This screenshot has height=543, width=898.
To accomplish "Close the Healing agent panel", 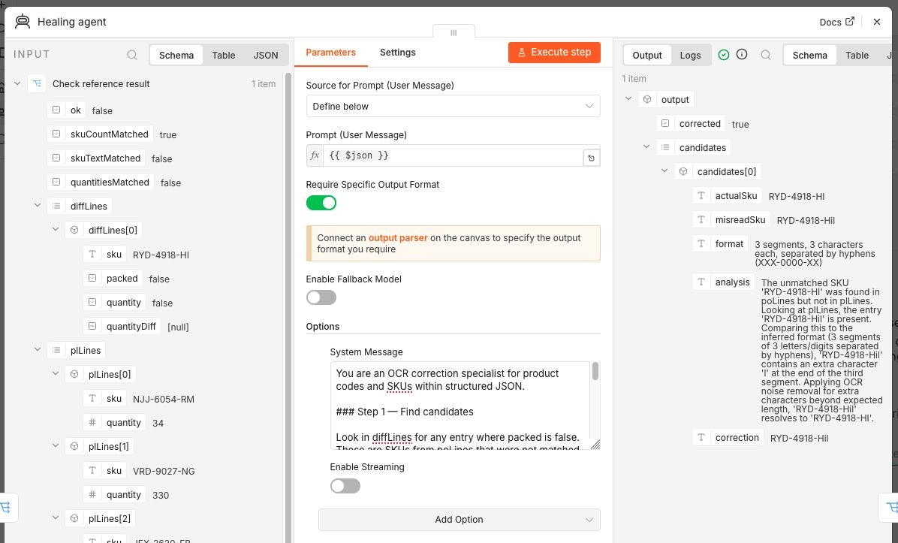I will pos(877,22).
